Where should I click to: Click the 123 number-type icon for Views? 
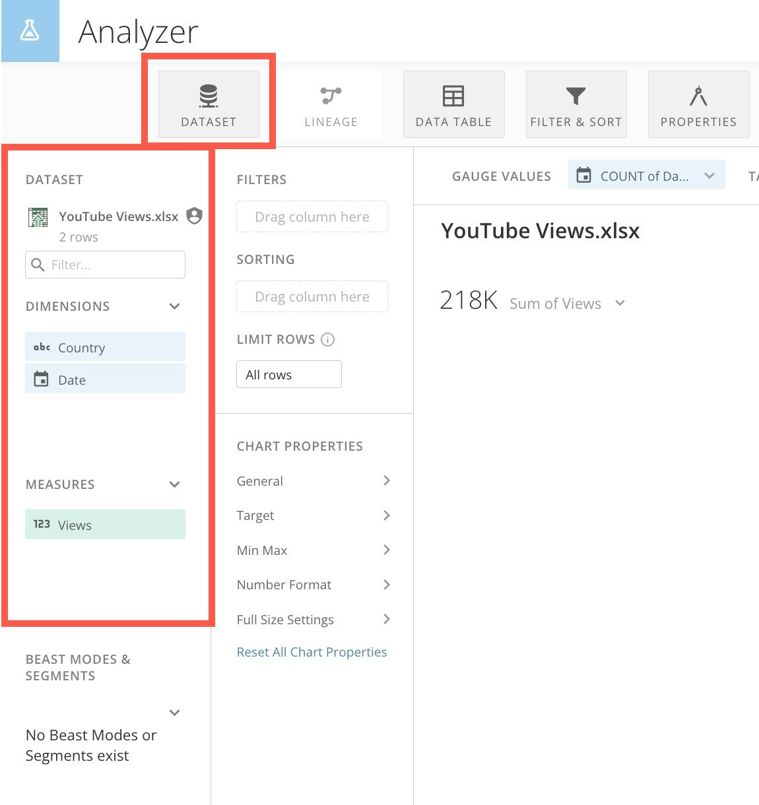42,524
